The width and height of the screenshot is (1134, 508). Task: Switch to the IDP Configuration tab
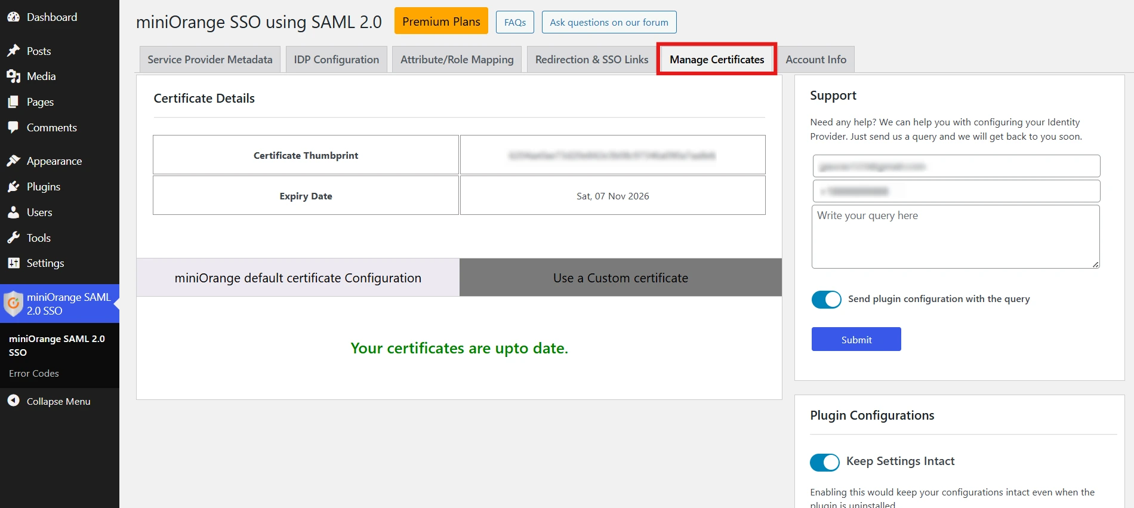click(x=336, y=60)
